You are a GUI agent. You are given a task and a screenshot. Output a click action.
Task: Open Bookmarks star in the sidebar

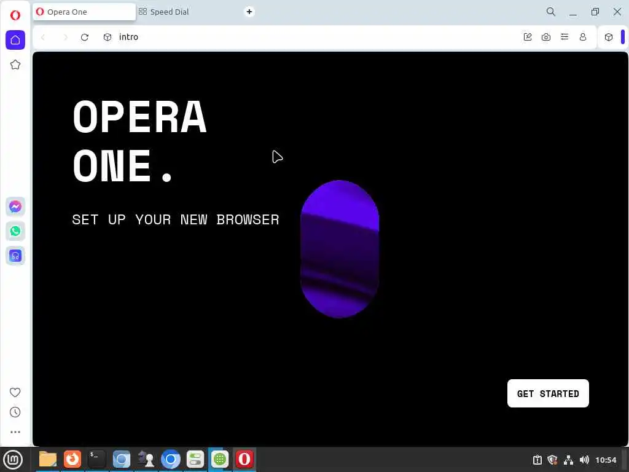(15, 65)
